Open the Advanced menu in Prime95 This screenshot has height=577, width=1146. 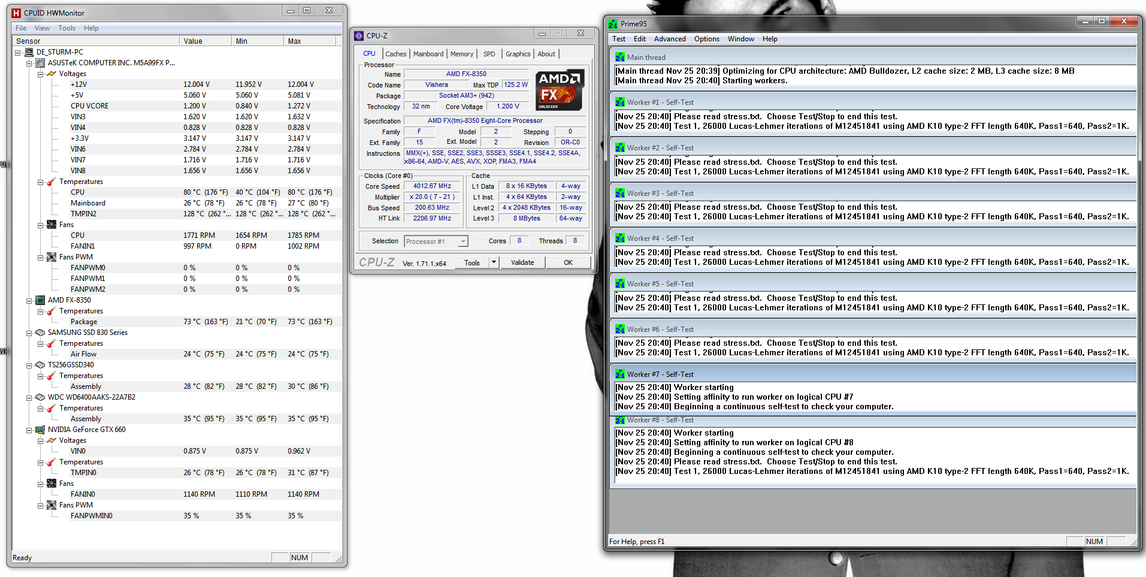(x=670, y=39)
